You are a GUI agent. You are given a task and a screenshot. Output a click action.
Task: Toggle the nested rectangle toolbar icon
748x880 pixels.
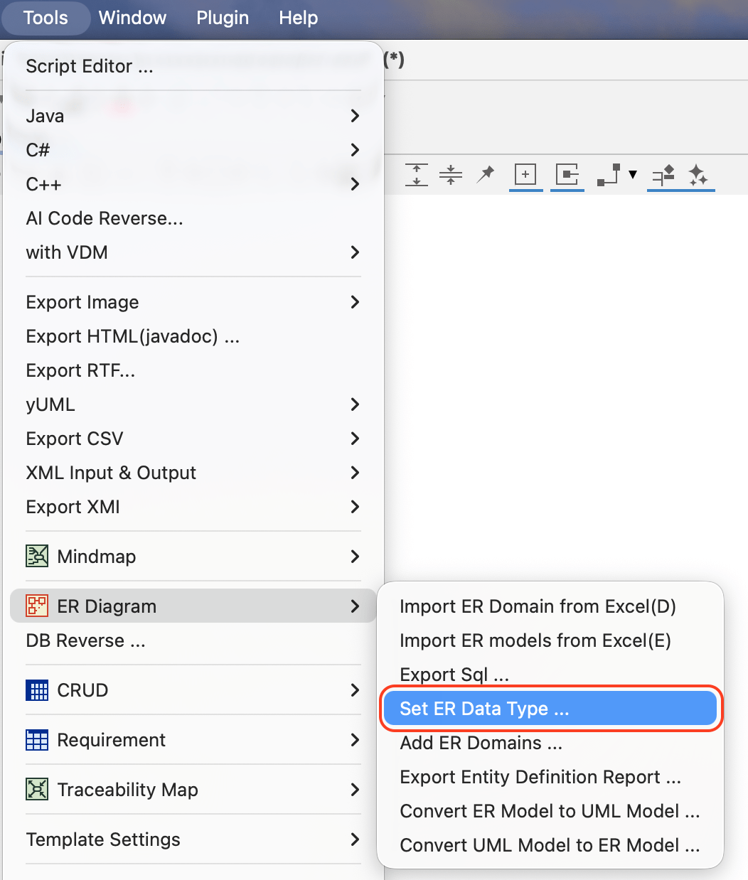click(x=567, y=174)
